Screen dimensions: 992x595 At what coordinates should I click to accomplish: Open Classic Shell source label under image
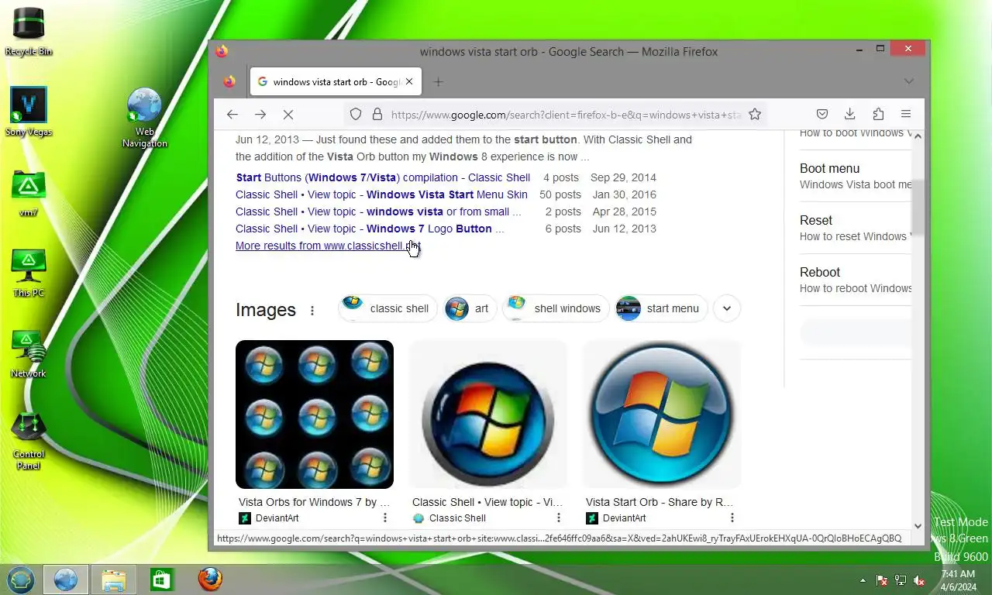[449, 518]
